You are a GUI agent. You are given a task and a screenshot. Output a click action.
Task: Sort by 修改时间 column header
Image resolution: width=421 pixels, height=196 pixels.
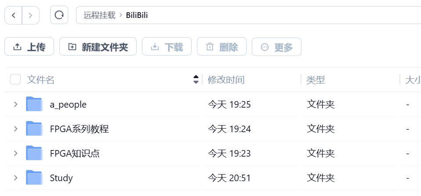[226, 80]
